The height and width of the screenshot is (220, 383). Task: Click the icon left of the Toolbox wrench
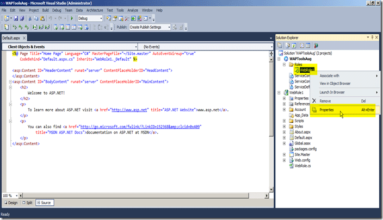click(121, 18)
